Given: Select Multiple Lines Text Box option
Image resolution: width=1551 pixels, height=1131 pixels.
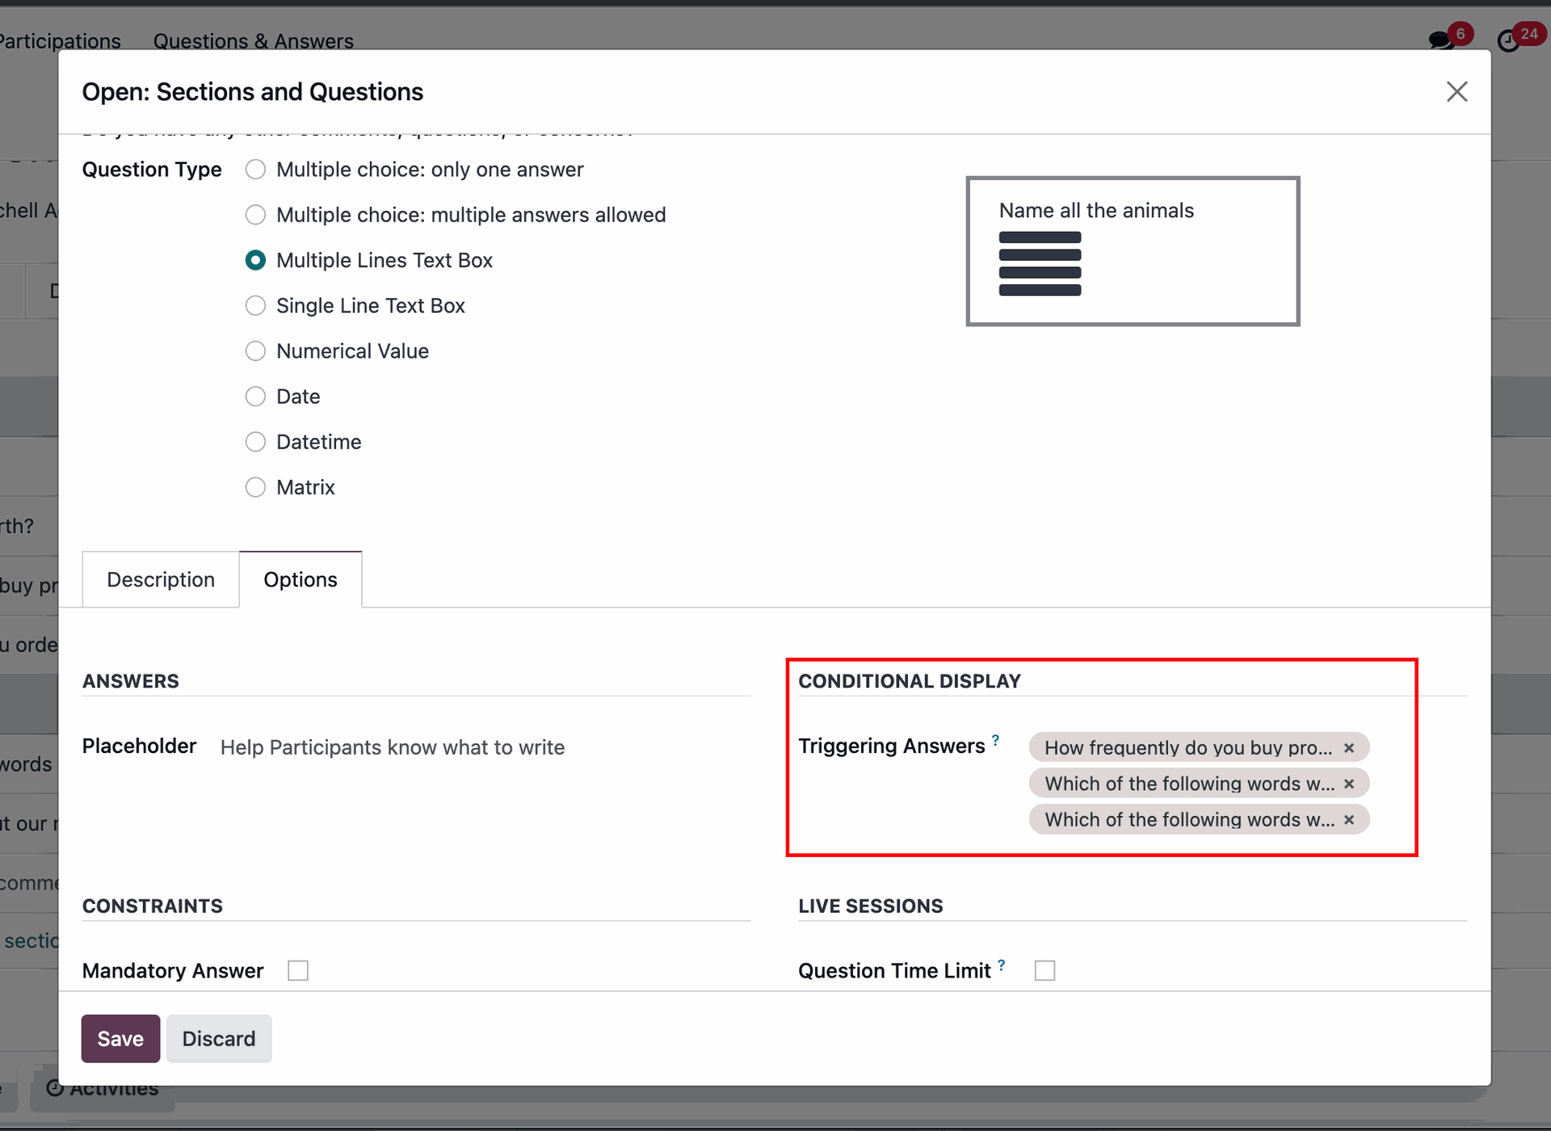Looking at the screenshot, I should tap(255, 260).
